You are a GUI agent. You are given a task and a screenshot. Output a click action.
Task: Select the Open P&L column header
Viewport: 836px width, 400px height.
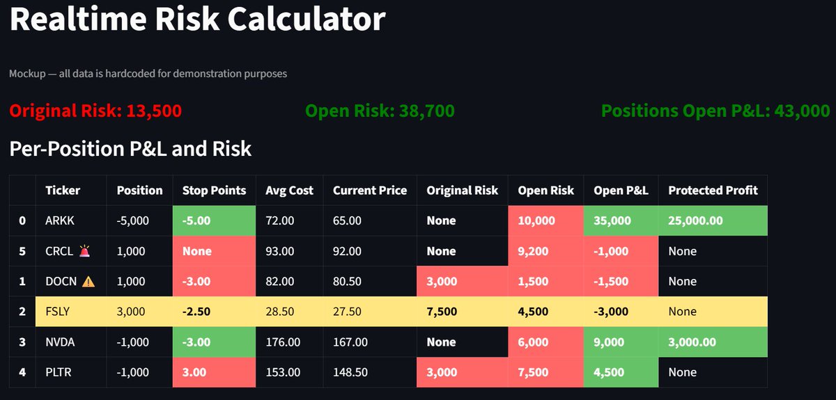pyautogui.click(x=621, y=190)
